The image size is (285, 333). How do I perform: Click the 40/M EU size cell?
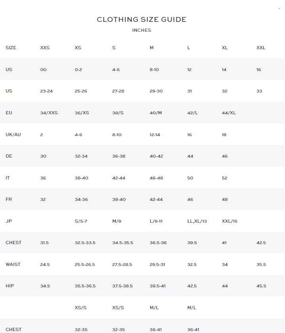[156, 113]
